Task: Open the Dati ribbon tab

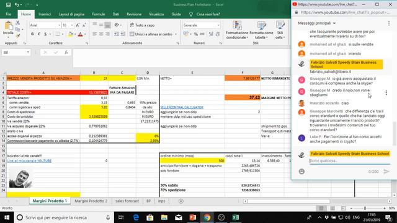Action: tap(116, 14)
